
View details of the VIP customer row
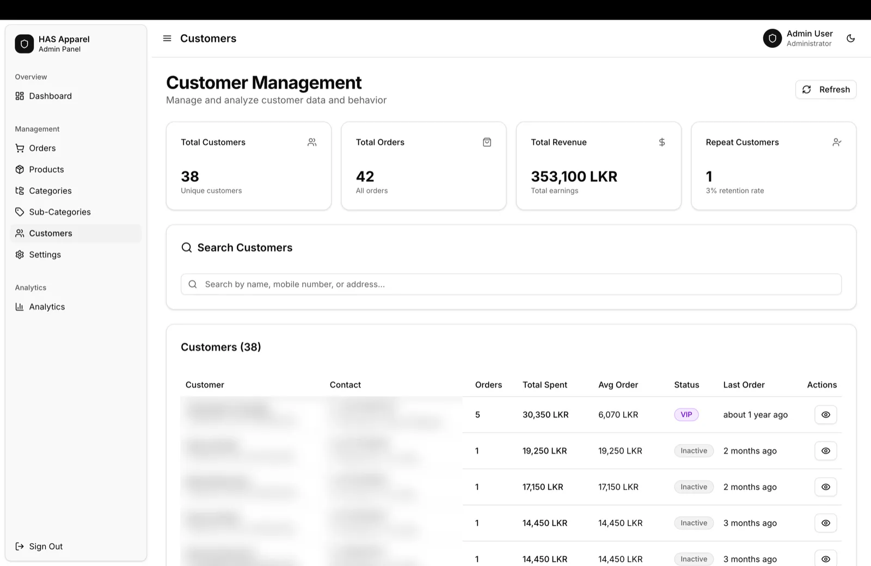tap(826, 415)
